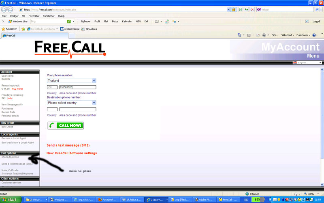Viewport: 324px width, 203px height.
Task: Open the Favoritter menu in menu bar
Action: click(34, 16)
